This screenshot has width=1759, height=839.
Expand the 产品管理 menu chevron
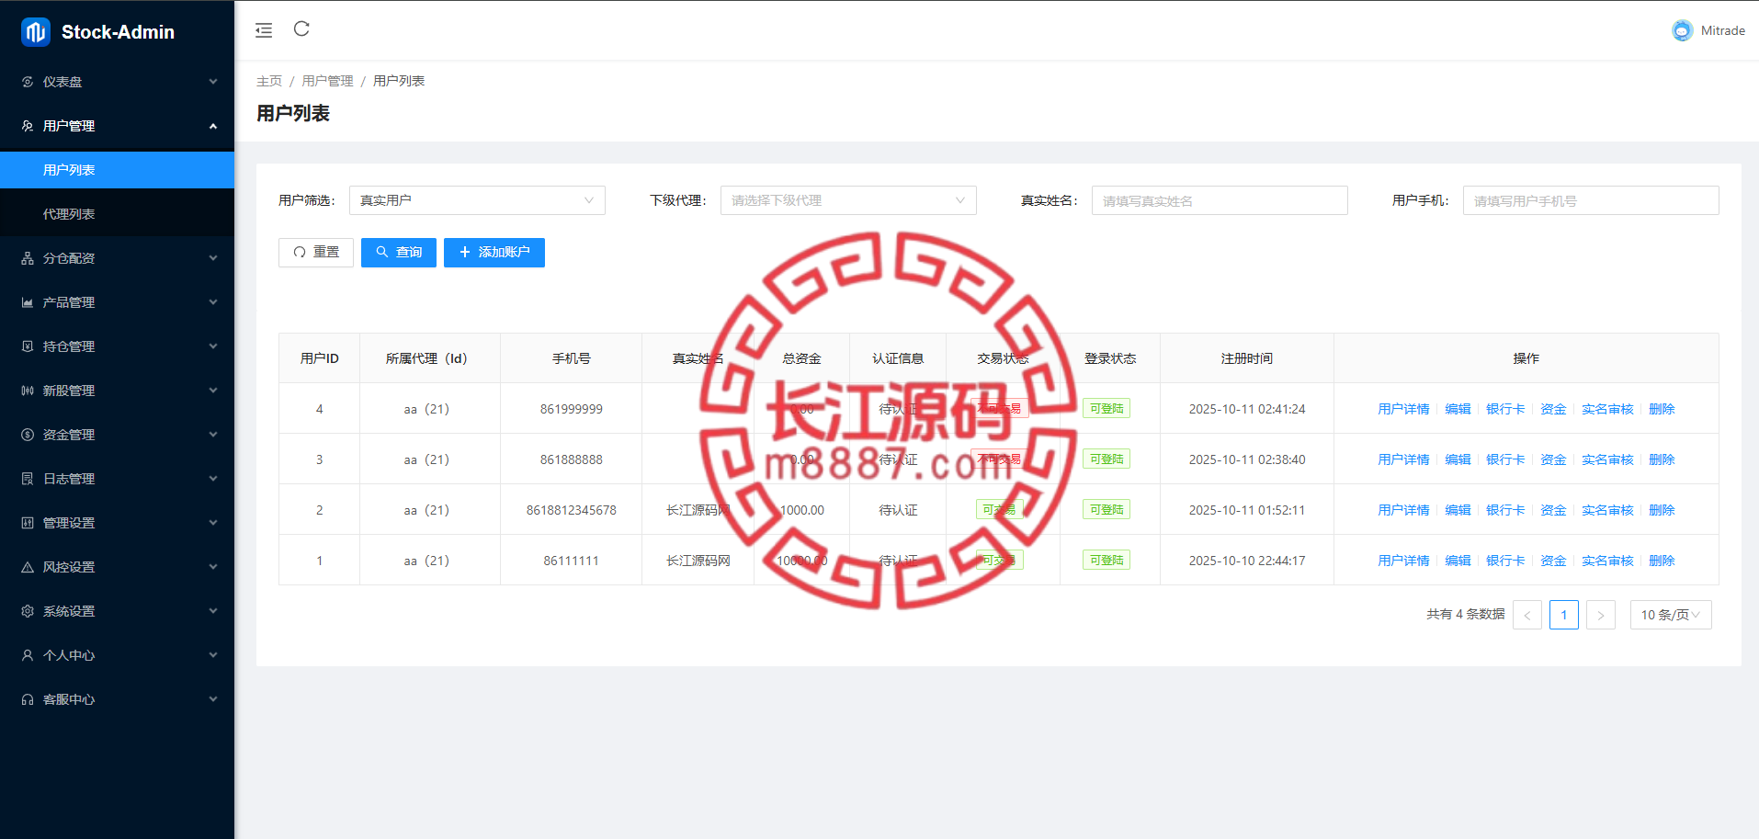click(x=213, y=302)
